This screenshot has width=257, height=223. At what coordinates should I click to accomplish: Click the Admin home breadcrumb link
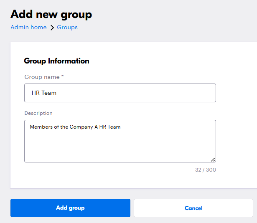28,28
